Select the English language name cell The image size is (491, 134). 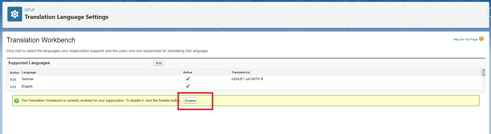(27, 87)
